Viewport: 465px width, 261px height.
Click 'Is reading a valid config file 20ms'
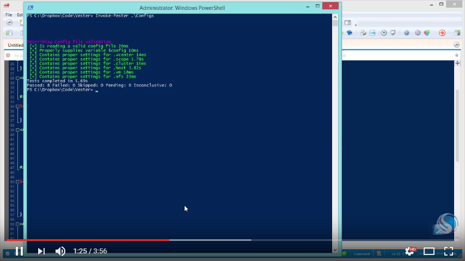(x=84, y=46)
